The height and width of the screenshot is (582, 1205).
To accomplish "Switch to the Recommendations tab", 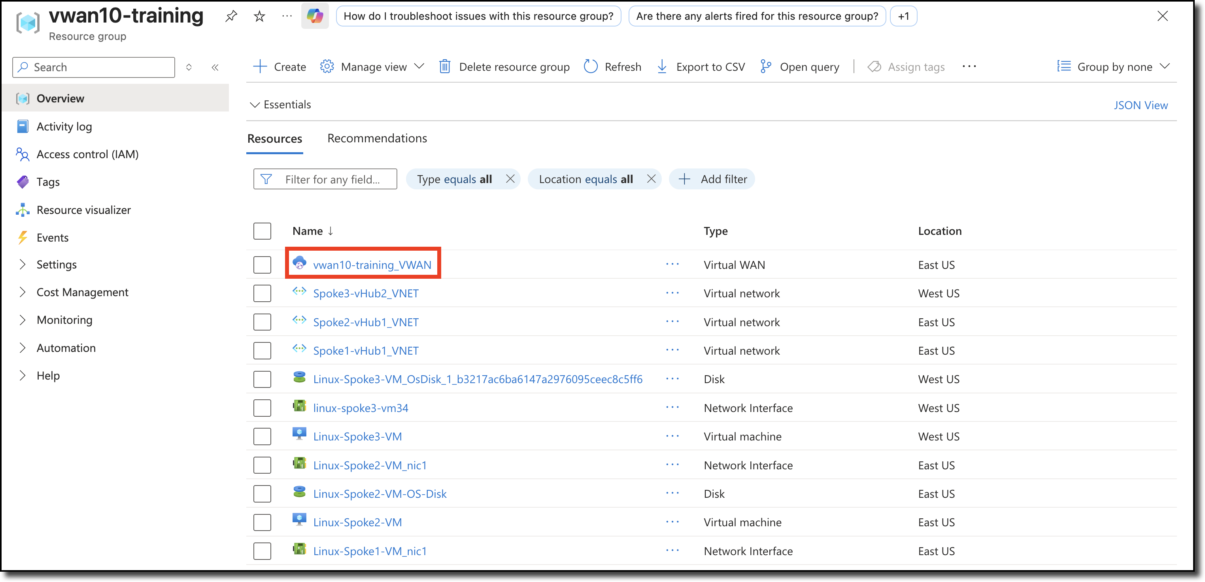I will (377, 138).
